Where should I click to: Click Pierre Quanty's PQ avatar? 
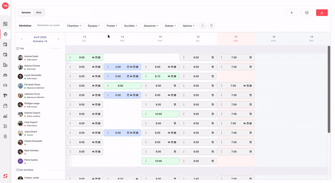pyautogui.click(x=20, y=161)
